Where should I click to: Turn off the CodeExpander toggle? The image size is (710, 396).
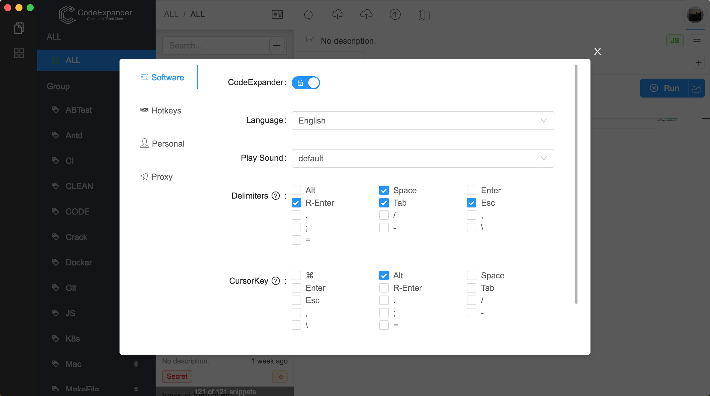pyautogui.click(x=306, y=83)
